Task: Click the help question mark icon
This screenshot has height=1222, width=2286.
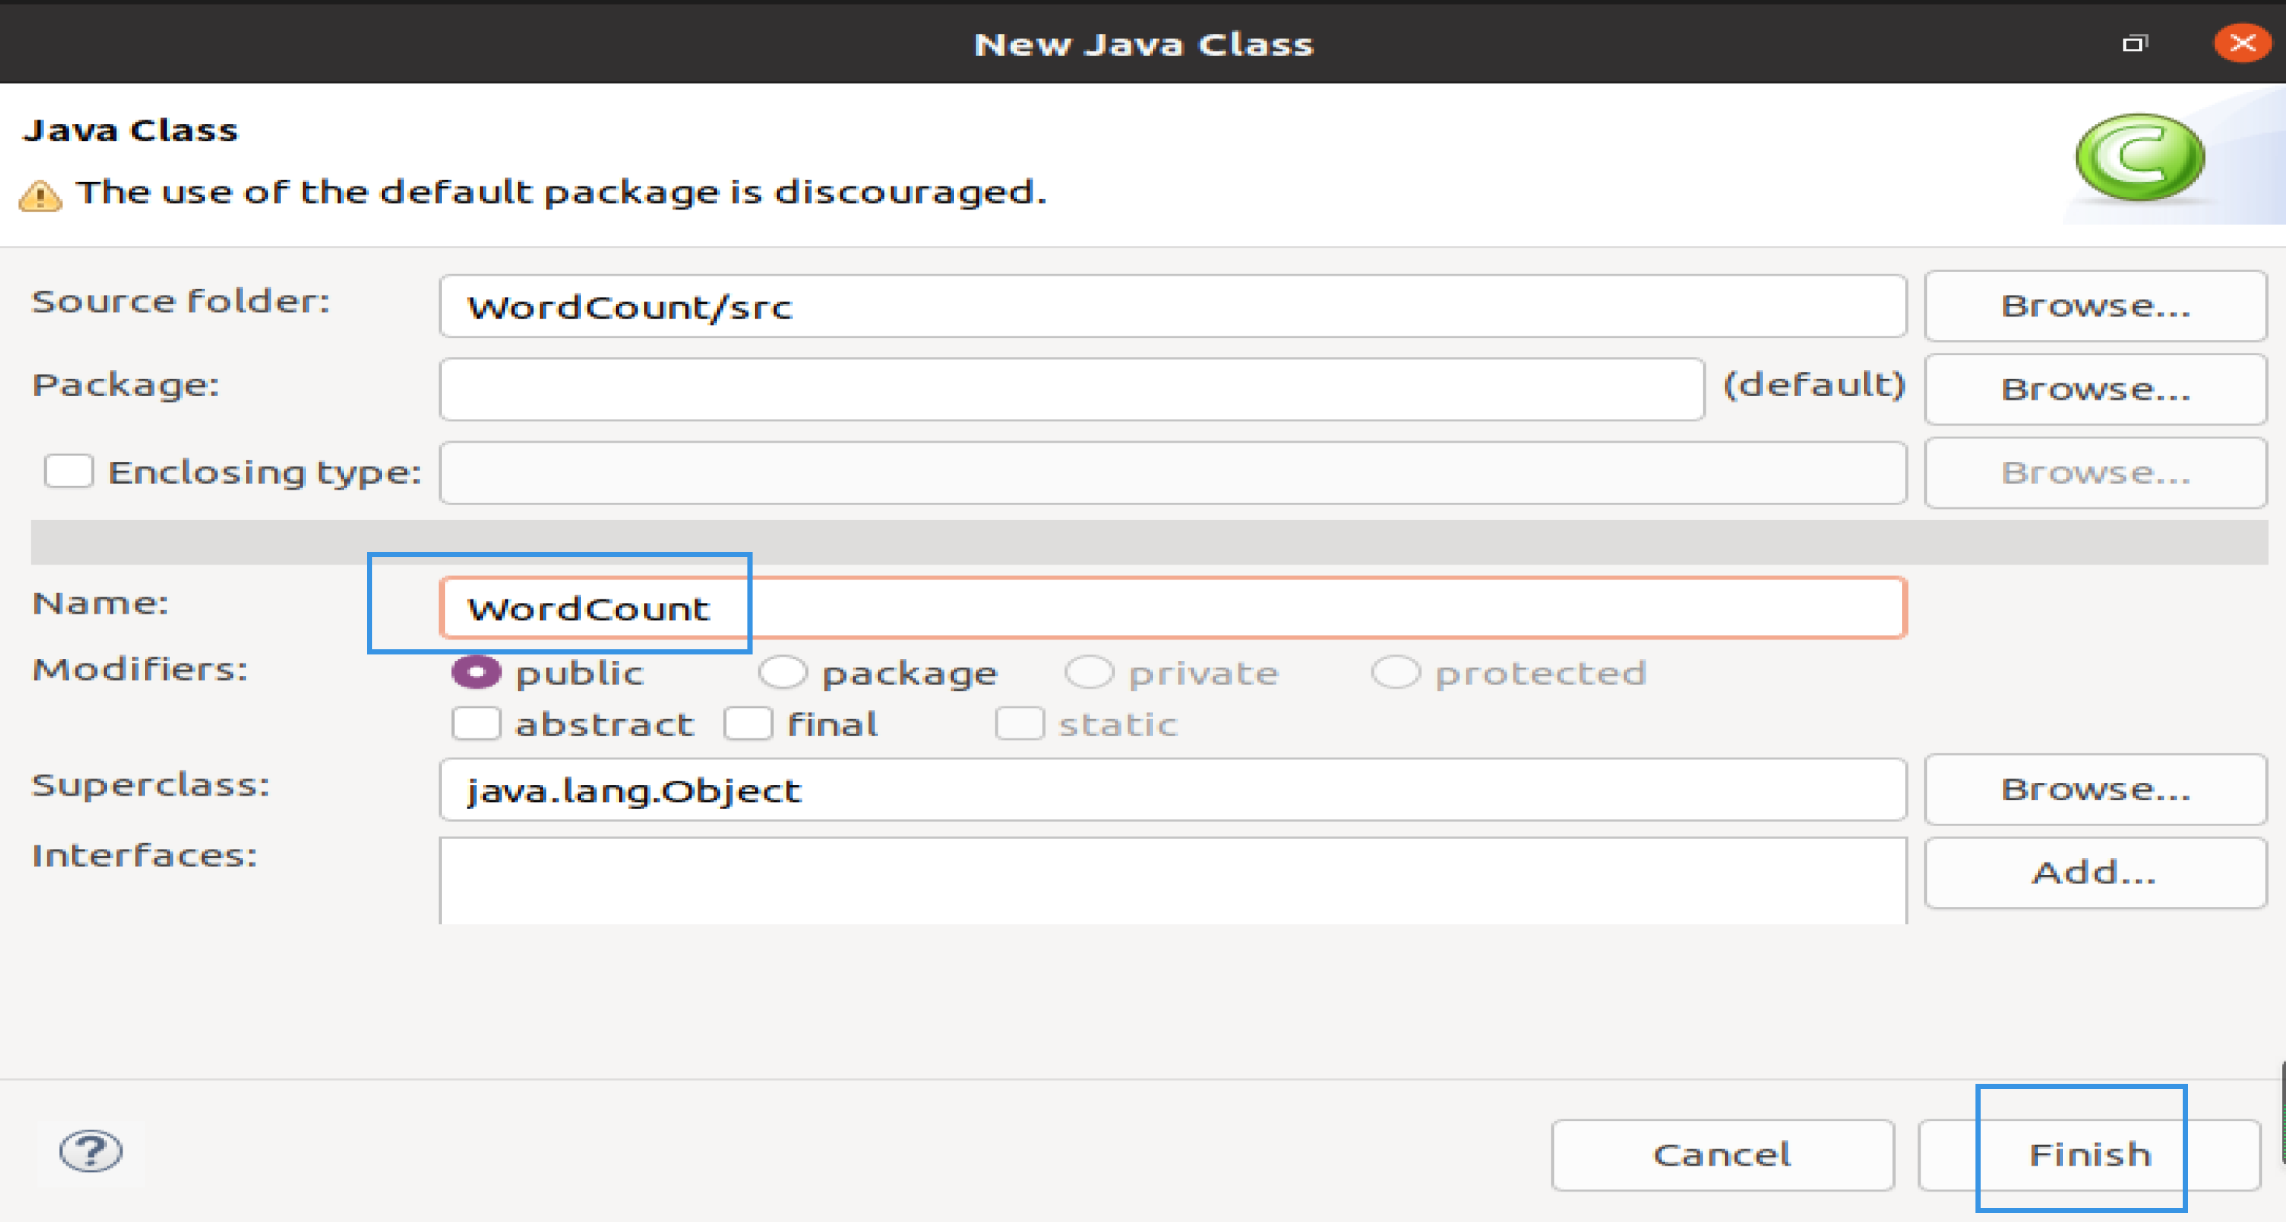Action: (91, 1152)
